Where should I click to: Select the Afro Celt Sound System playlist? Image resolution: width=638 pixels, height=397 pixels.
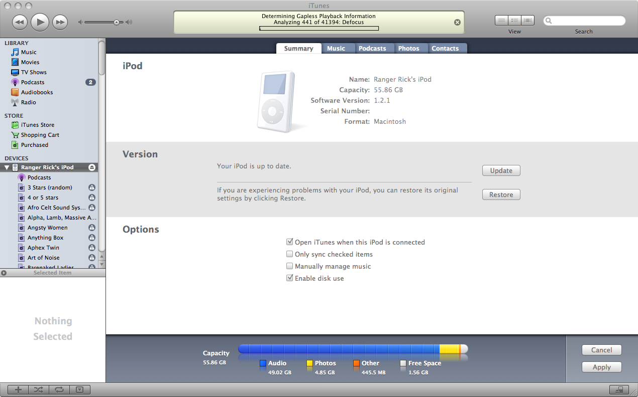pyautogui.click(x=56, y=208)
